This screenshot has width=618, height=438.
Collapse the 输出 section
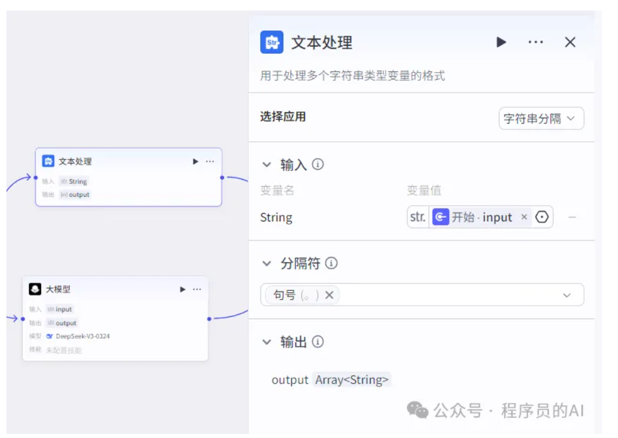[x=267, y=342]
